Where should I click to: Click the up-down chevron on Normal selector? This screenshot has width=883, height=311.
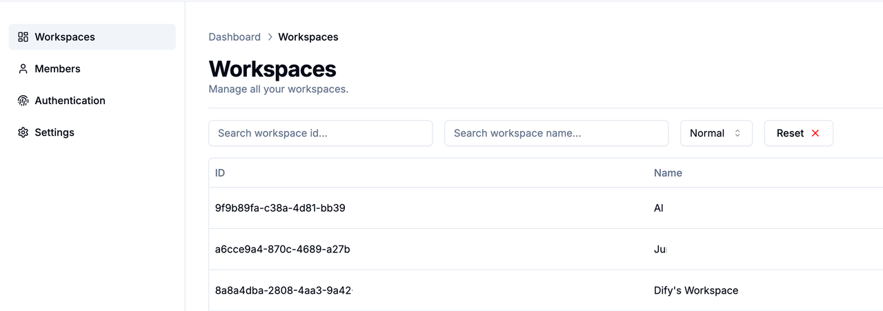click(x=737, y=133)
